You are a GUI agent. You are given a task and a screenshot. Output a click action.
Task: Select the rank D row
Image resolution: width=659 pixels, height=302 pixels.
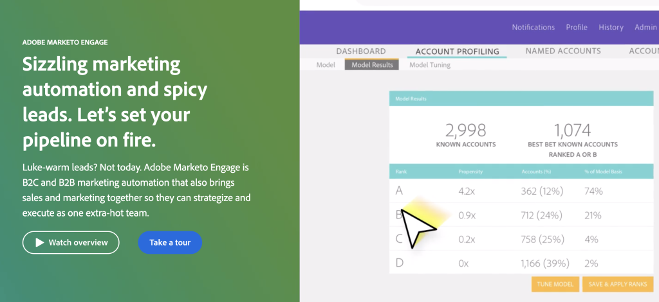point(521,263)
